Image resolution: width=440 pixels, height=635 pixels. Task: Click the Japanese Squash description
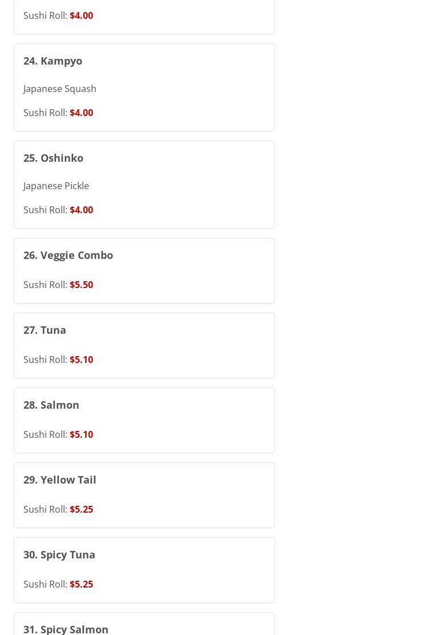tap(59, 89)
